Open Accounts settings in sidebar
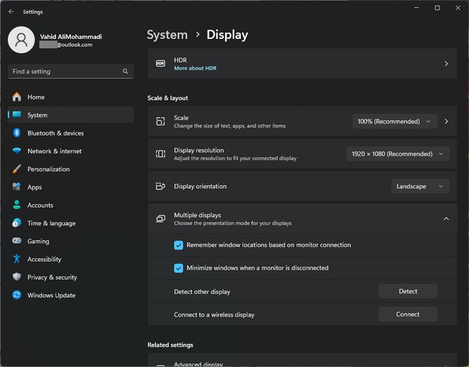The width and height of the screenshot is (469, 367). (71, 205)
